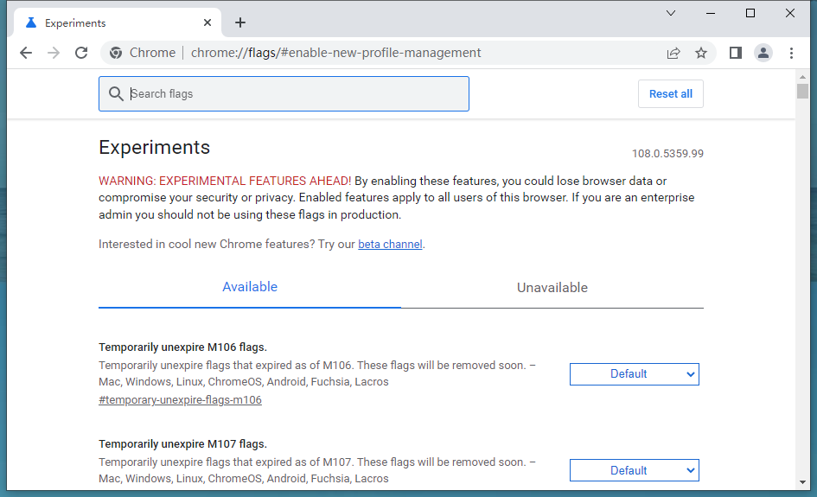Click the Reset all button

click(671, 93)
